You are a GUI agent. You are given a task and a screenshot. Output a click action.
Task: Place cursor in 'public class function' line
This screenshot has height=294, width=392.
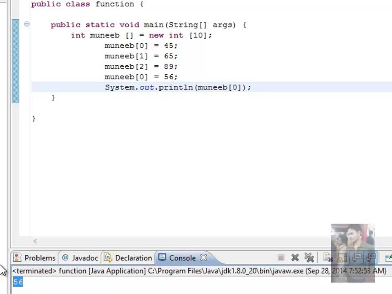tap(87, 4)
